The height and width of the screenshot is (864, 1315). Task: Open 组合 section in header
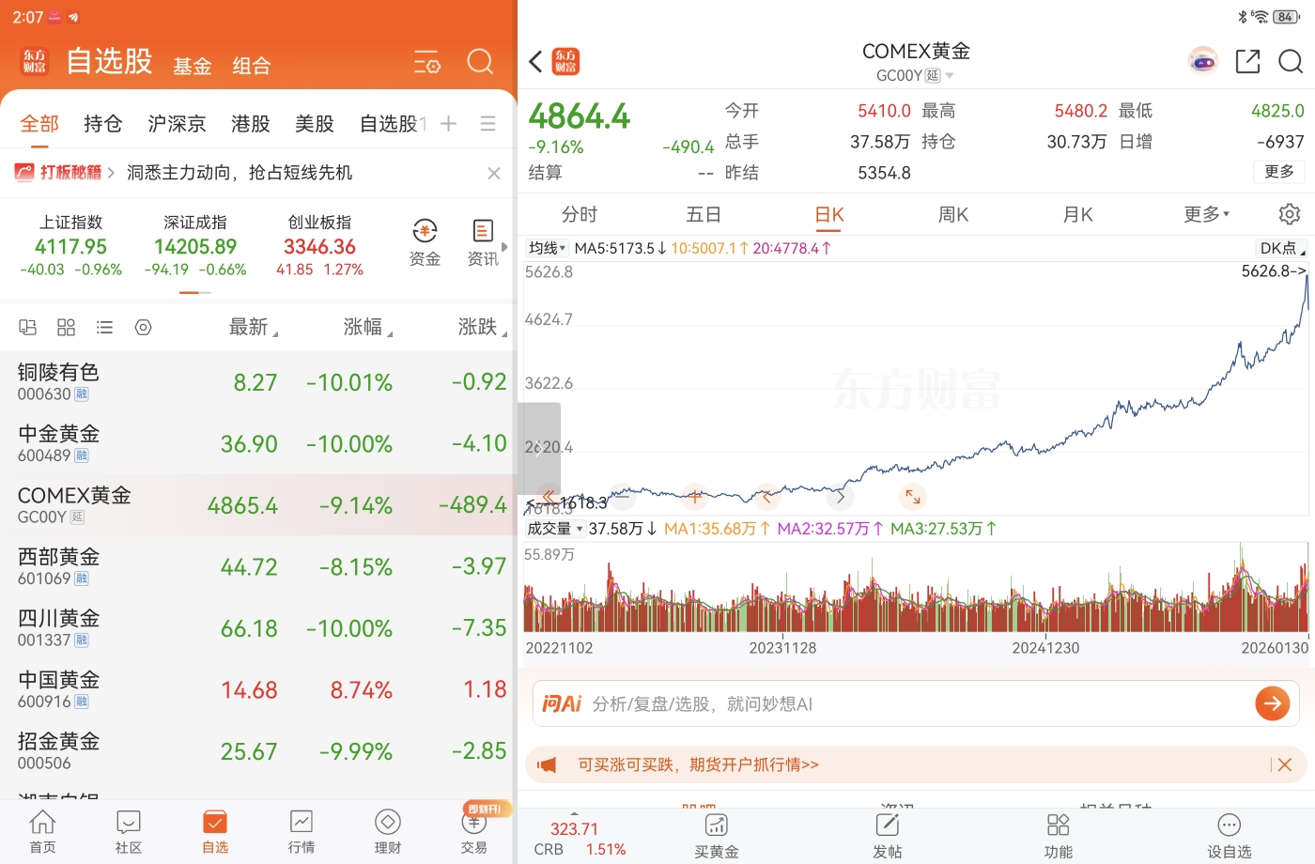click(251, 66)
